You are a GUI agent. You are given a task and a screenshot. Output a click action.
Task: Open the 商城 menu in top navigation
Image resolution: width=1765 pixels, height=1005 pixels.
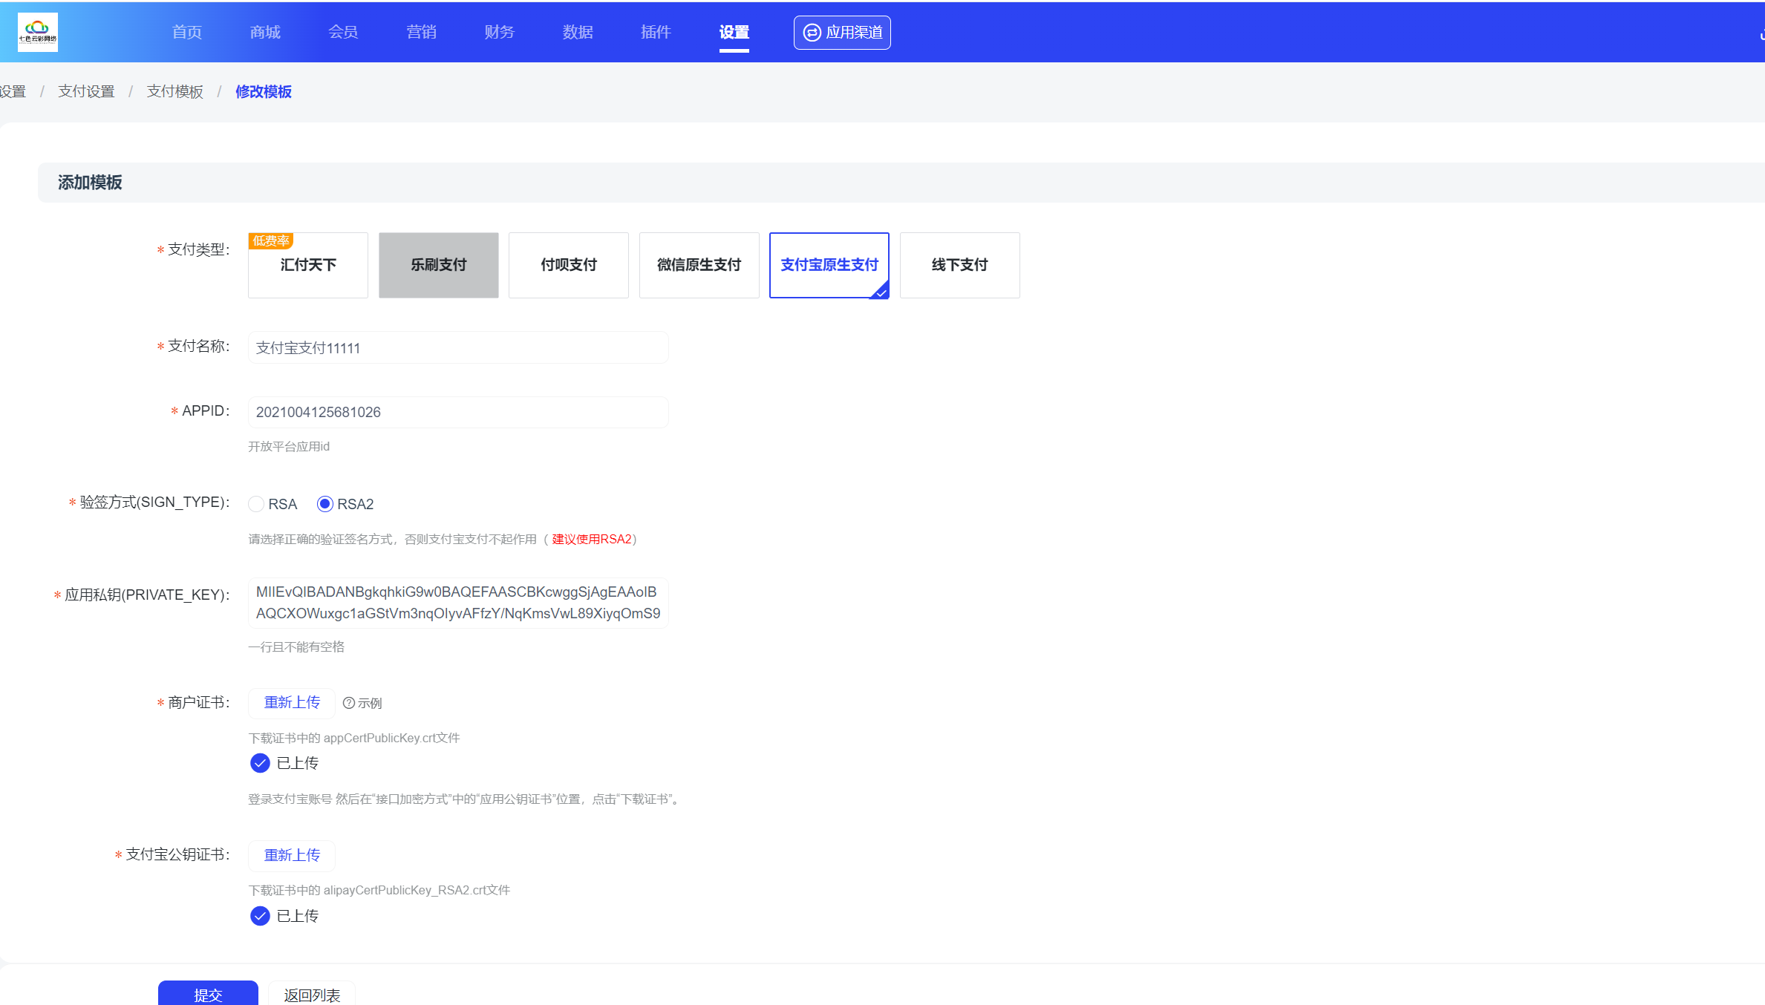click(x=265, y=32)
